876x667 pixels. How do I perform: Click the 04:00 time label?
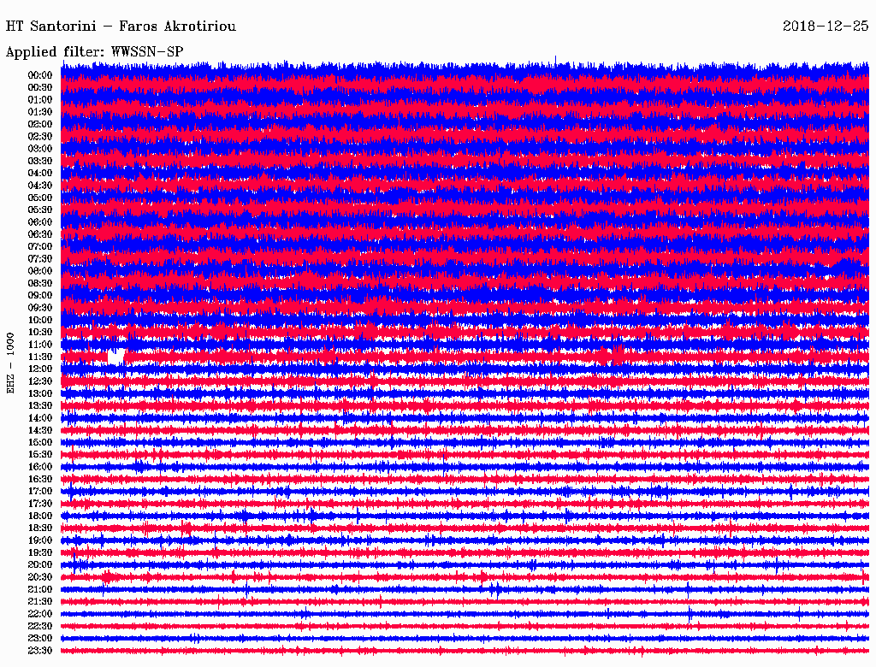pyautogui.click(x=40, y=174)
